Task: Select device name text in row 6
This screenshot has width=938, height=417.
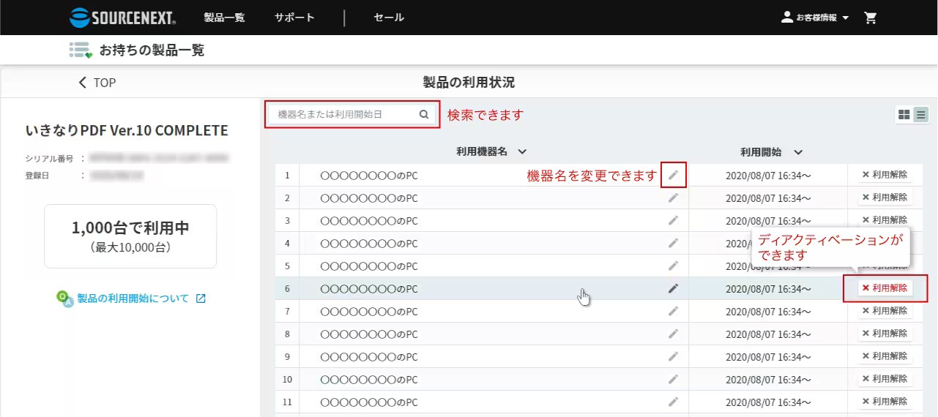Action: tap(369, 289)
